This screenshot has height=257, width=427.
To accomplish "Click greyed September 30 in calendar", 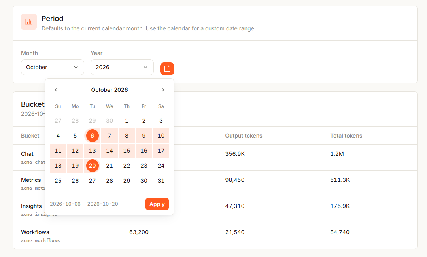I will point(110,121).
